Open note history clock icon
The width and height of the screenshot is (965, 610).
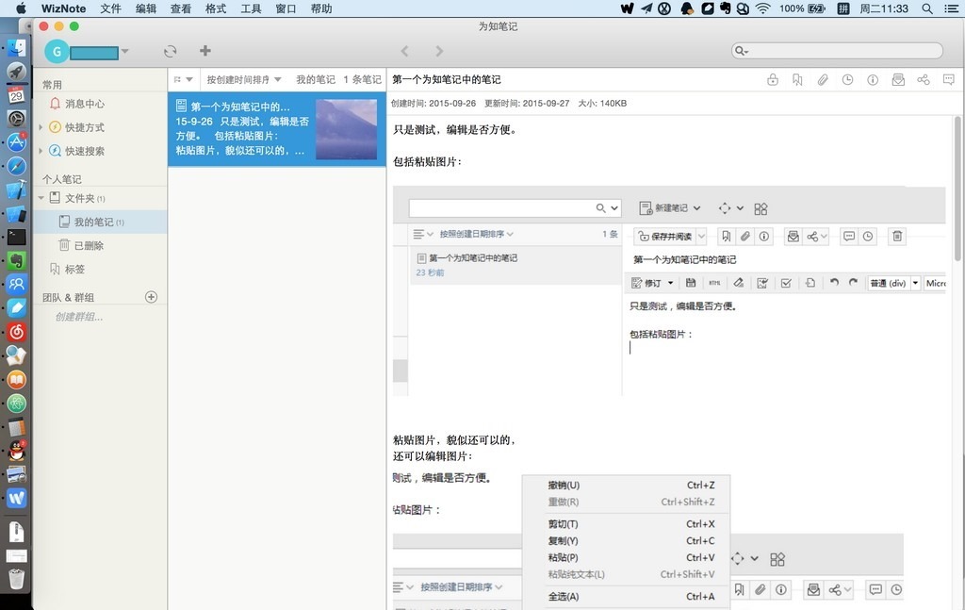pyautogui.click(x=847, y=79)
